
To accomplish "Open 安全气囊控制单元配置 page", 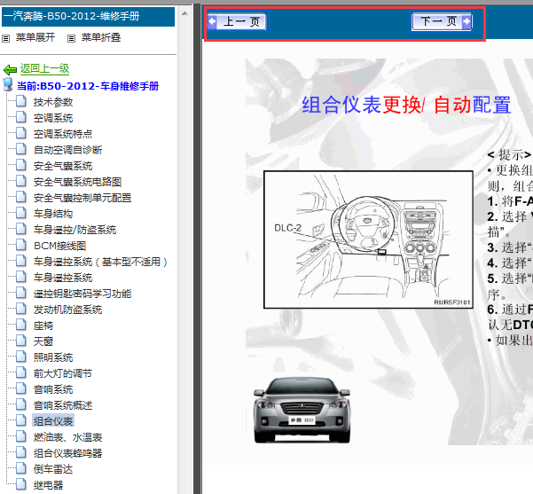I will coord(82,198).
